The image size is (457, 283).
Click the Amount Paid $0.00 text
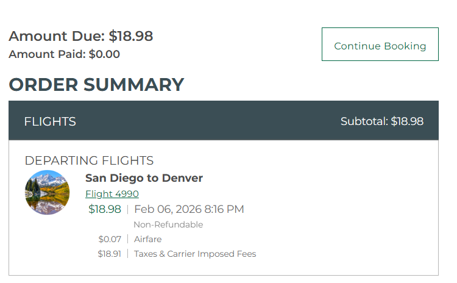[x=64, y=54]
